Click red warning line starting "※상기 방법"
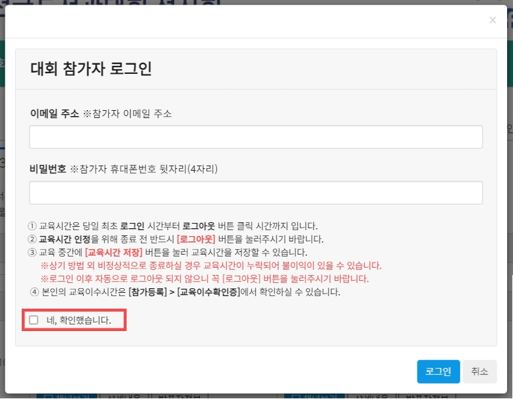Viewport: 513px width, 399px height. click(x=211, y=265)
